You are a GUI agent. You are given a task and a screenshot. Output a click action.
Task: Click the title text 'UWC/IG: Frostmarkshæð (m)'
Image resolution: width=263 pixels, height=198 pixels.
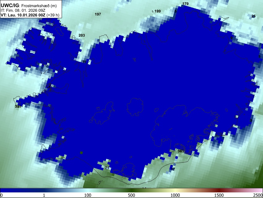click(29, 6)
